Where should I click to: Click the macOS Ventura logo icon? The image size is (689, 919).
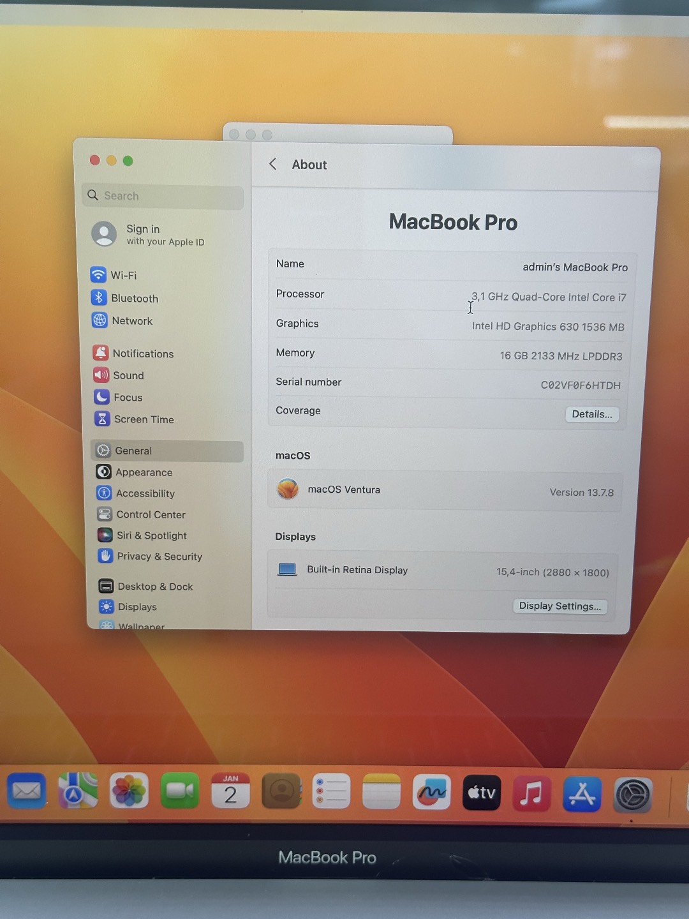tap(288, 489)
